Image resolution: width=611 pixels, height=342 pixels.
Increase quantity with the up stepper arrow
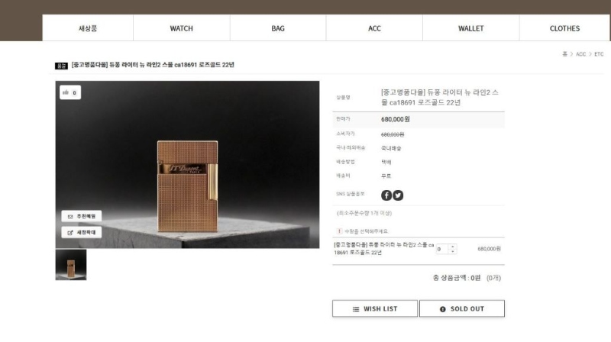click(452, 247)
